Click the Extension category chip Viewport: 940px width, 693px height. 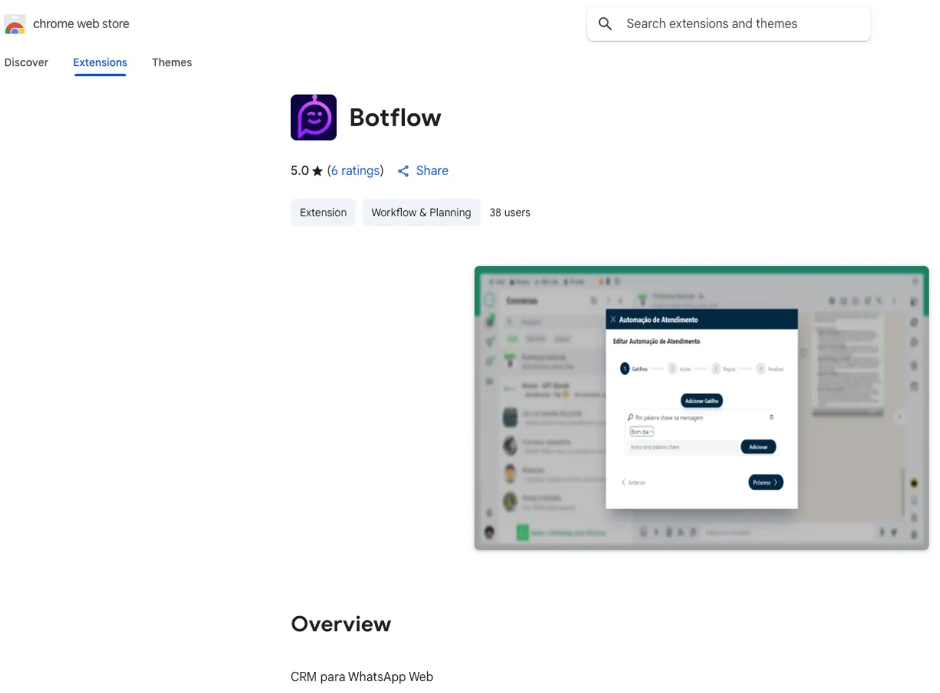(x=323, y=213)
